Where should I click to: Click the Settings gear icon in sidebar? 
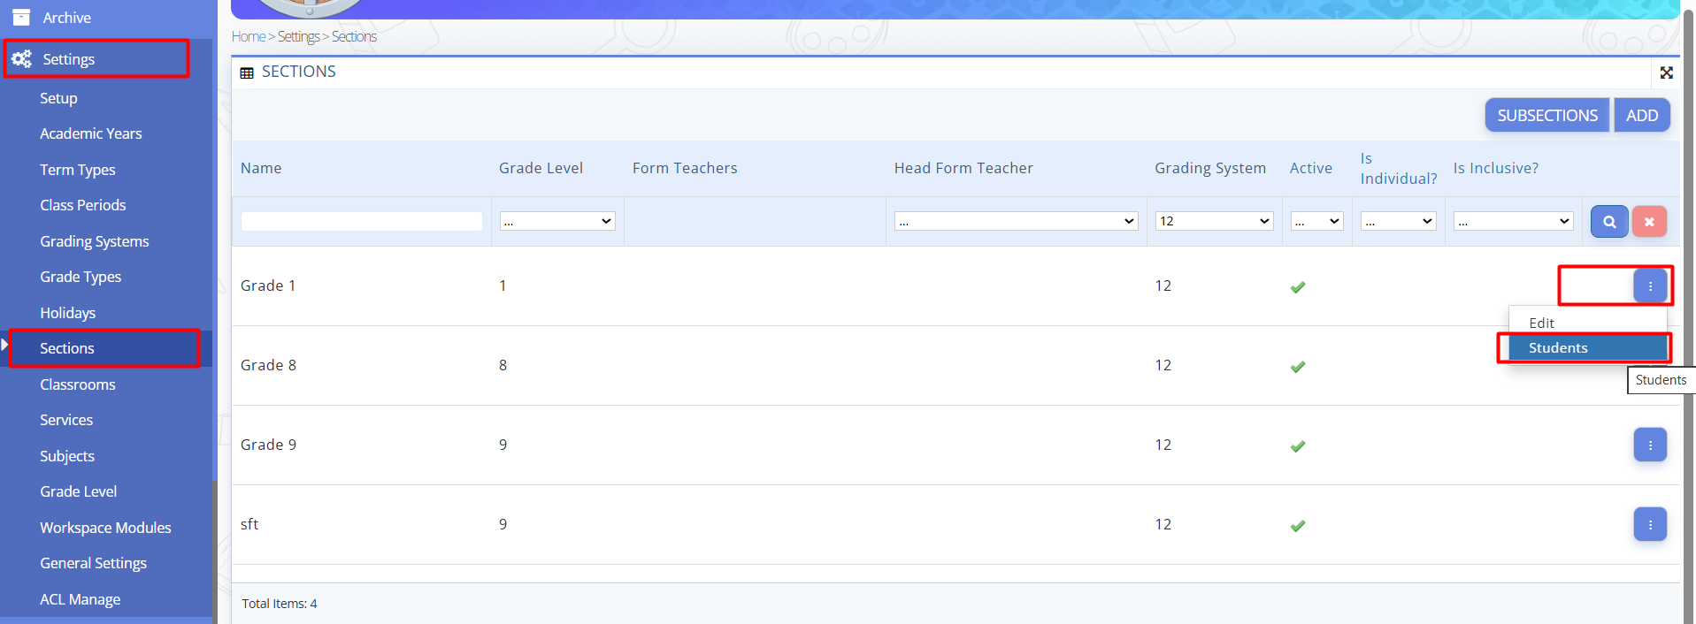(x=22, y=59)
